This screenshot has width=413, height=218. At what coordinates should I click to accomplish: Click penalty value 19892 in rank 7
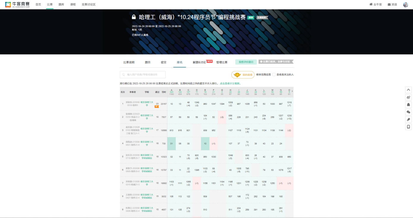[x=164, y=183]
